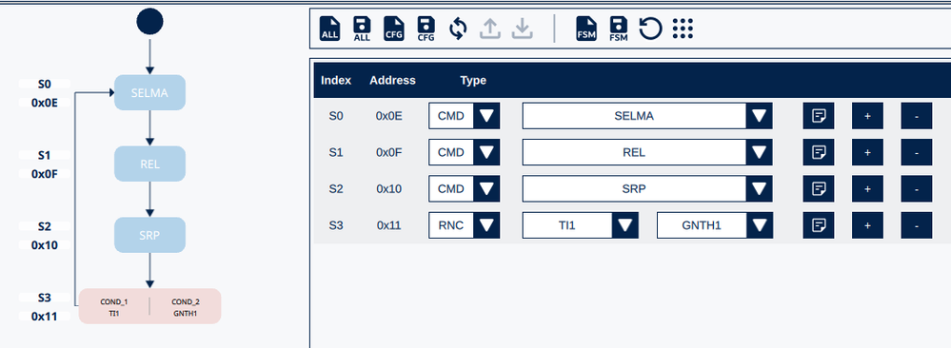Click the greyed download arrow icon
Screen dimensions: 951x348
coord(523,29)
